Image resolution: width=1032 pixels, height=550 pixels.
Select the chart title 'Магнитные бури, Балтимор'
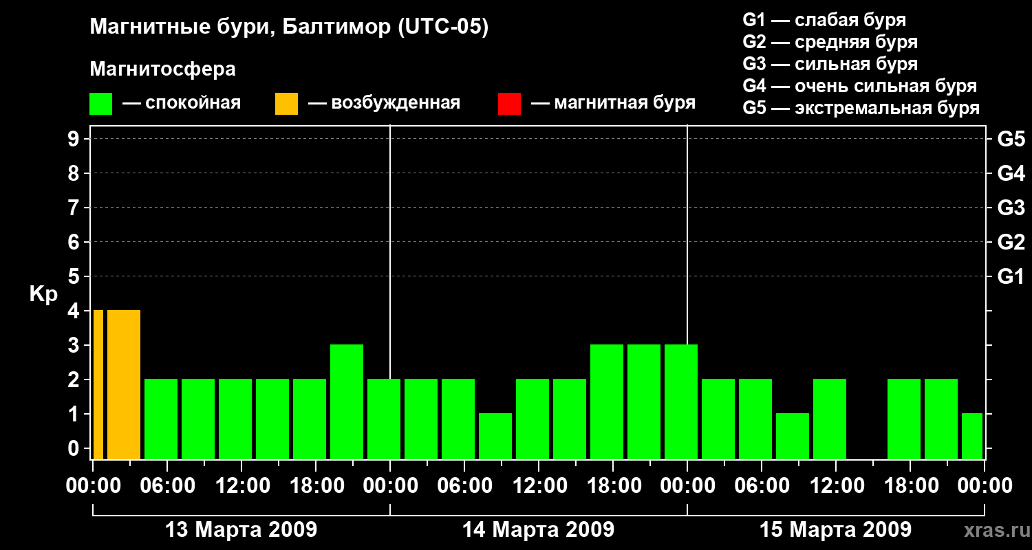[289, 27]
